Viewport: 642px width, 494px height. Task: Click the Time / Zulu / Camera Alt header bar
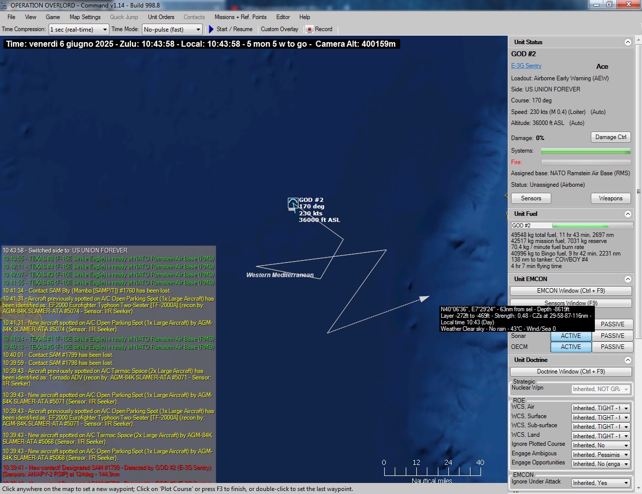201,44
